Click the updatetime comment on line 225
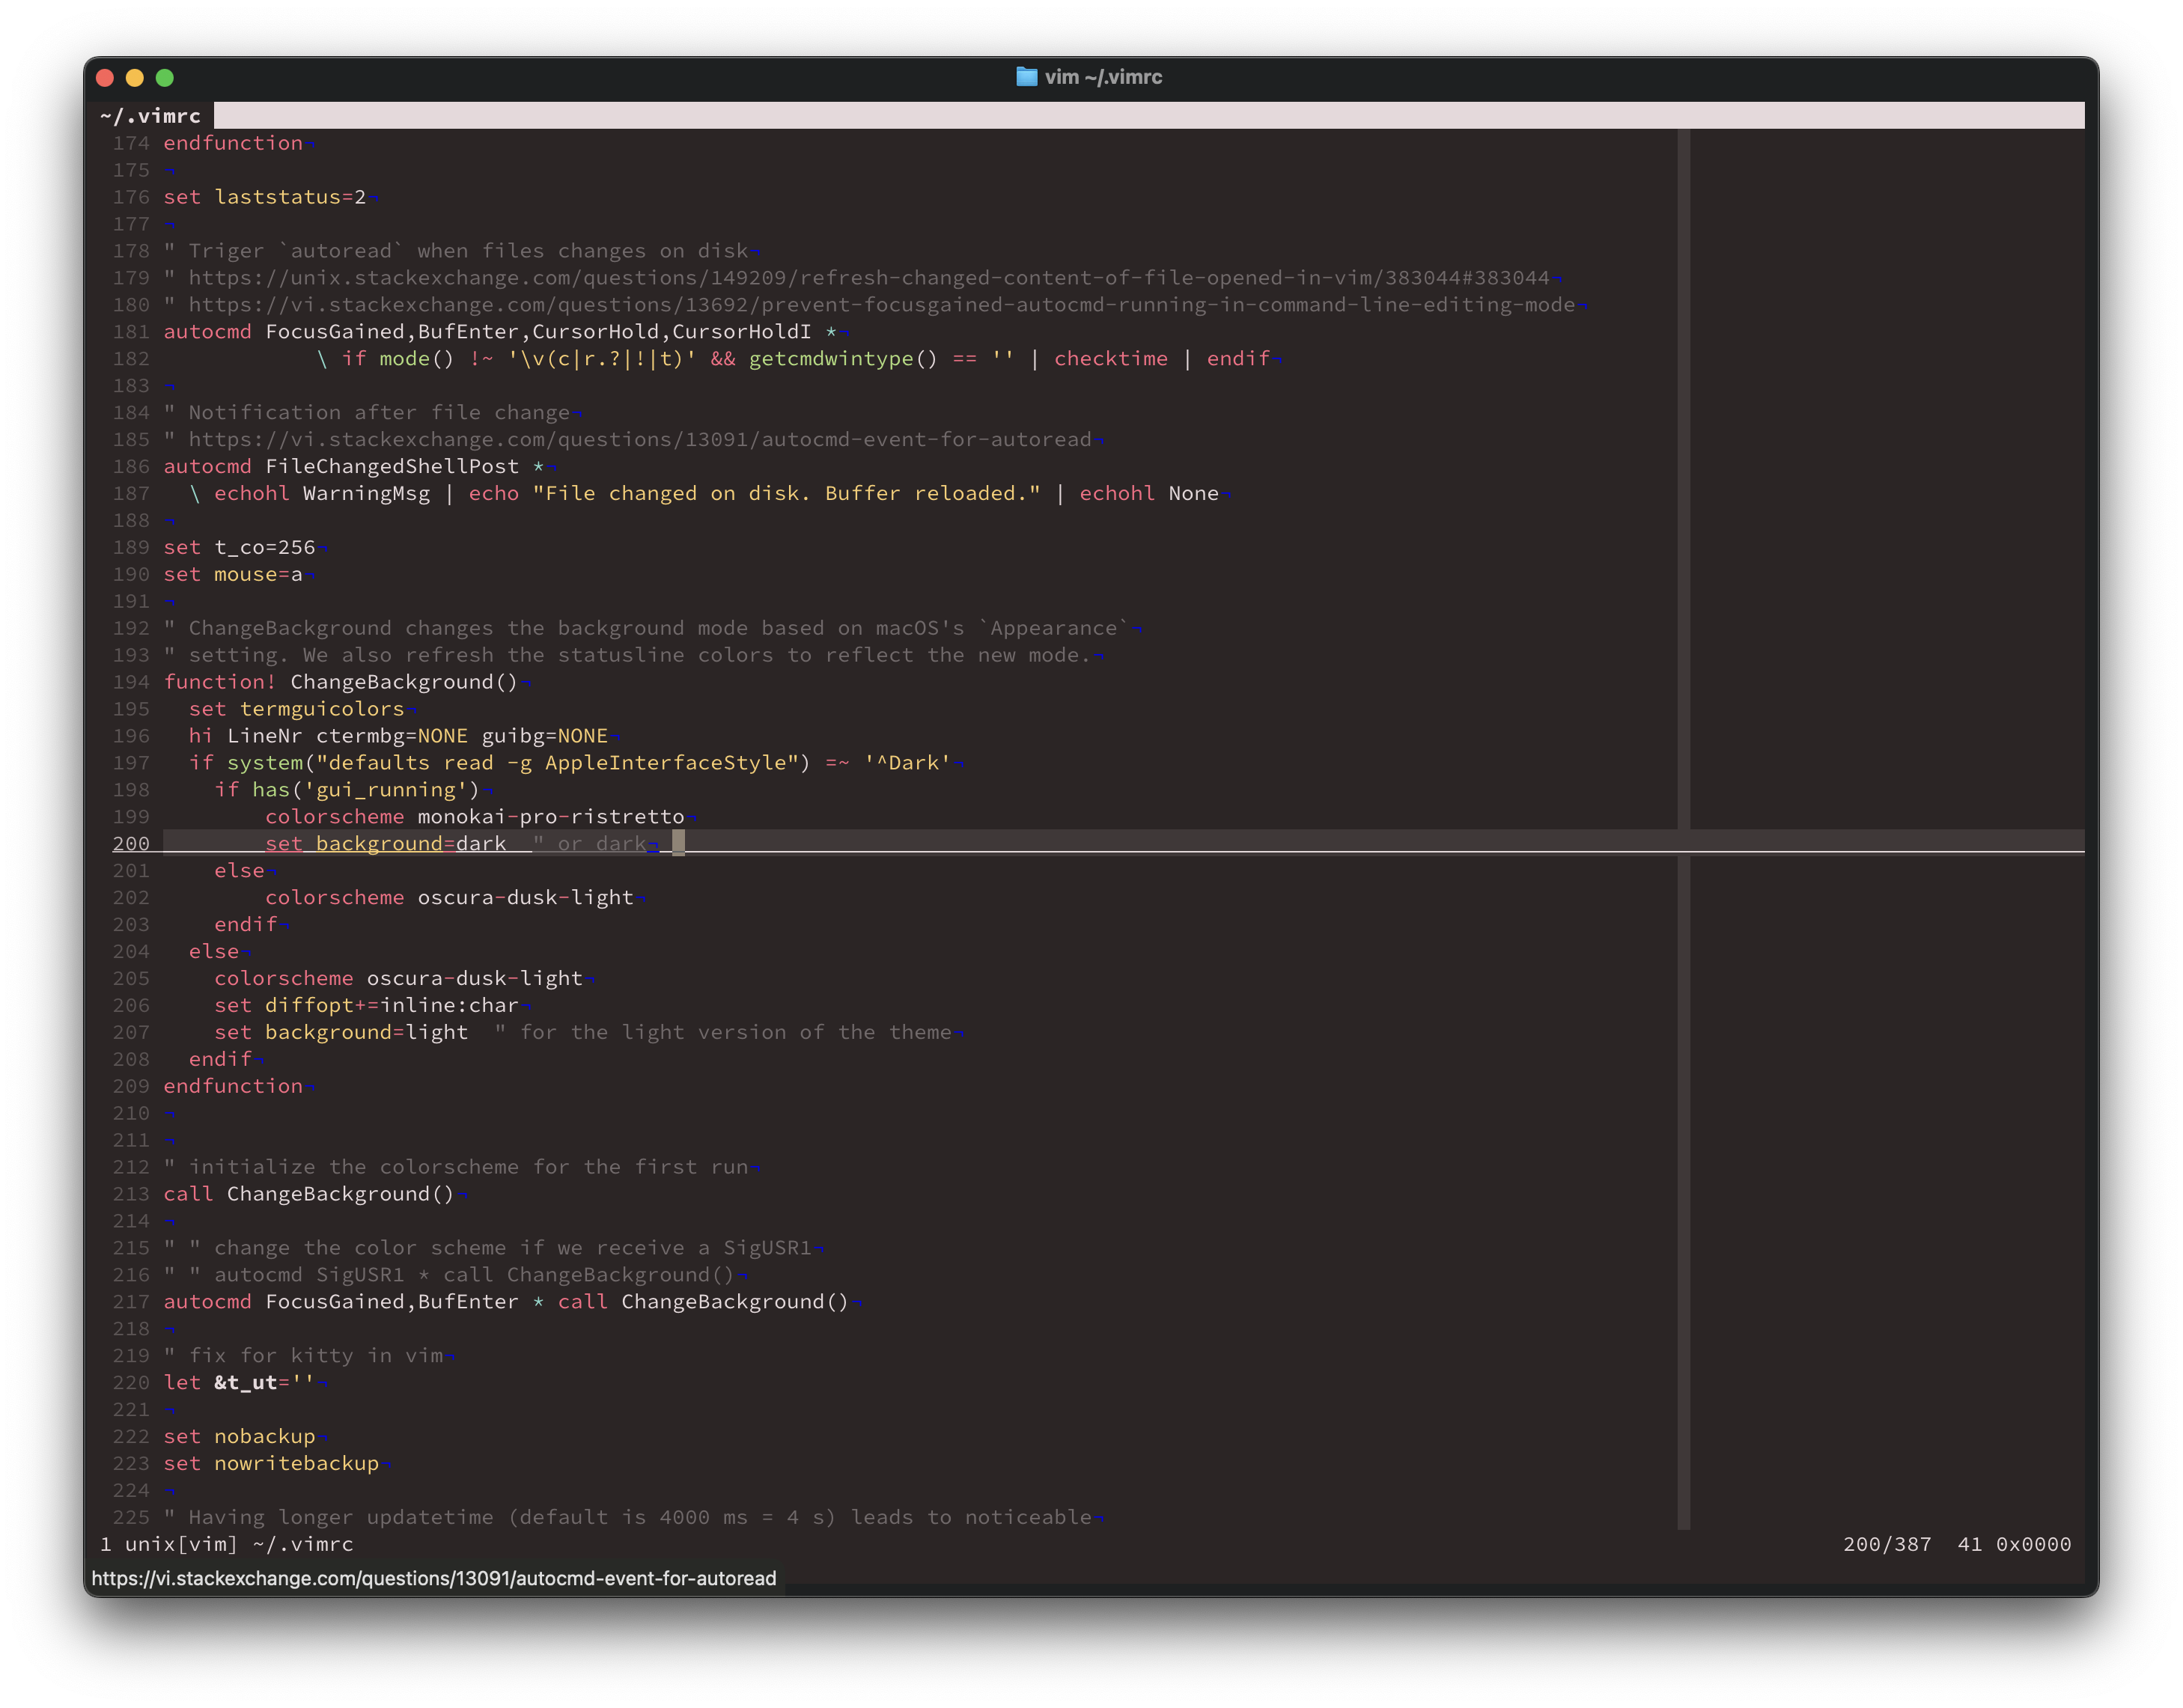Screen dimensions: 2183x1708 [627, 1518]
